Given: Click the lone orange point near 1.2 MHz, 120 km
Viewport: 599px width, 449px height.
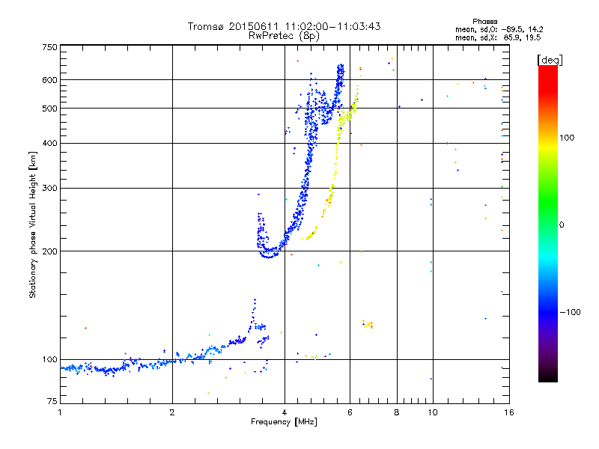Looking at the screenshot, I should click(x=85, y=329).
